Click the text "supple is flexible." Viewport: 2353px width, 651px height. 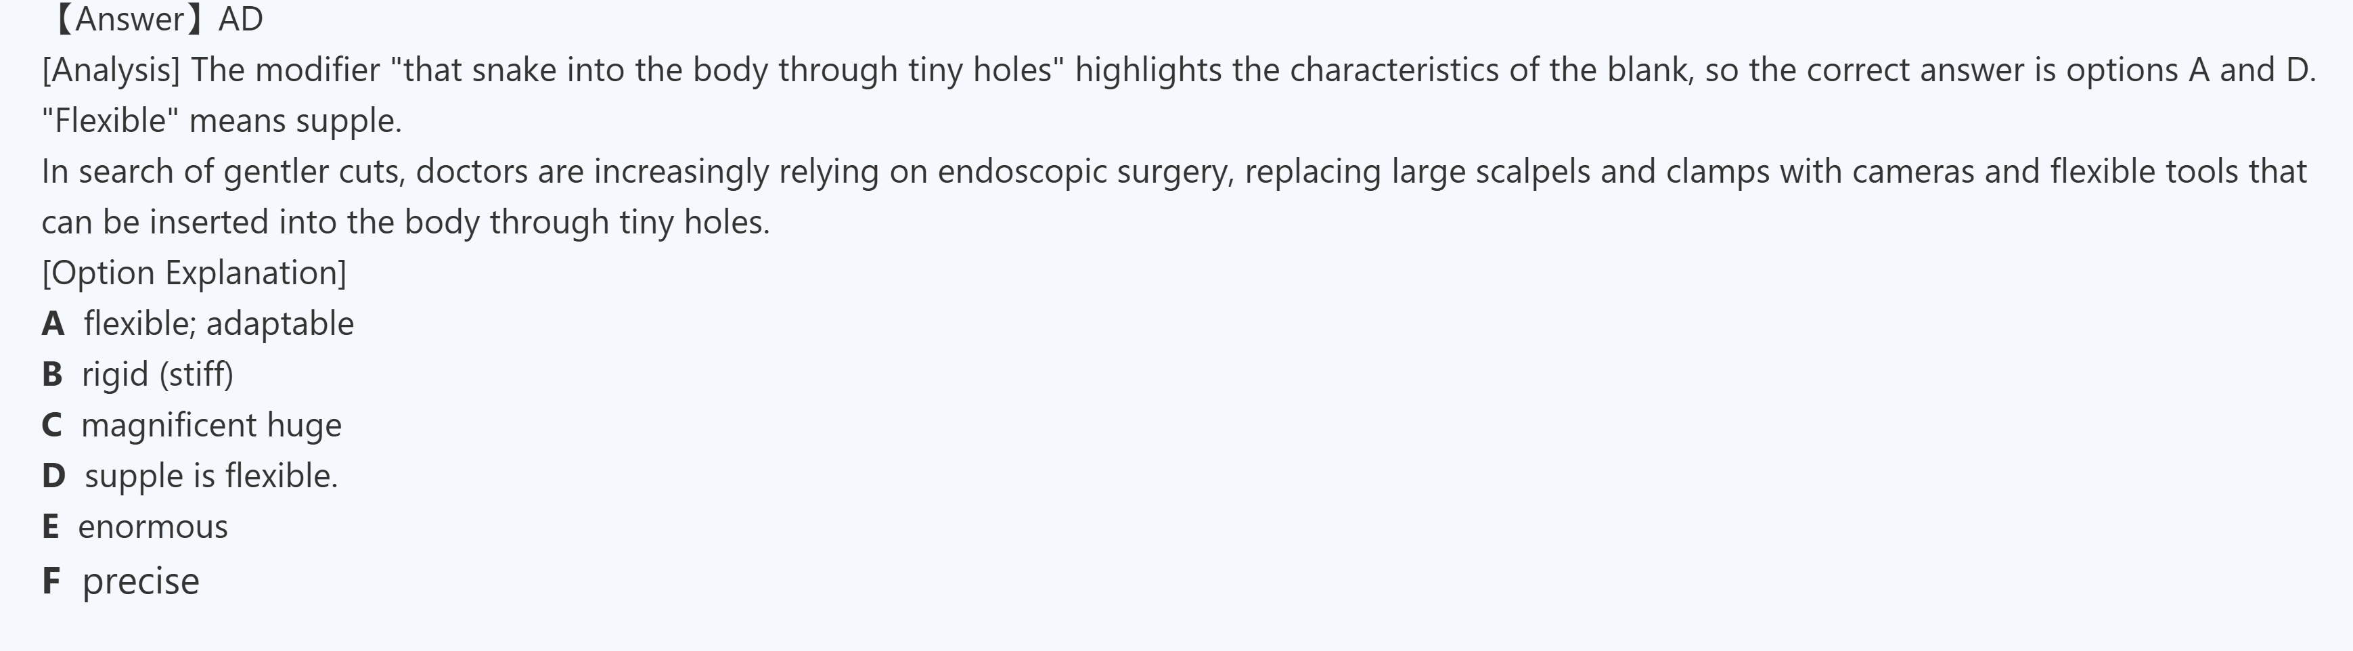click(x=211, y=476)
